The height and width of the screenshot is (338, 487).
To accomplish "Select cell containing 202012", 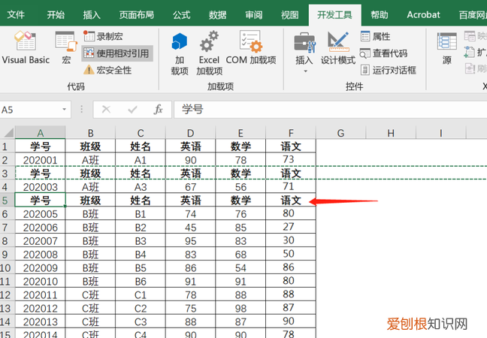I will click(41, 308).
